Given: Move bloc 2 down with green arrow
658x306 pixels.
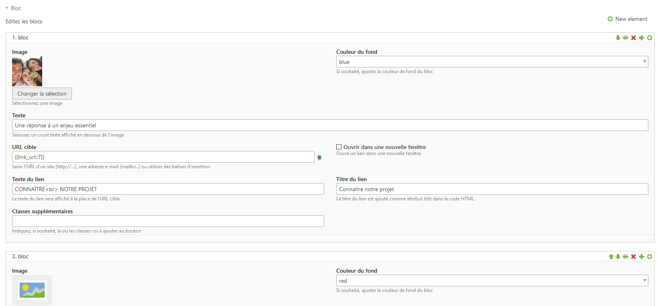Looking at the screenshot, I should tap(618, 257).
